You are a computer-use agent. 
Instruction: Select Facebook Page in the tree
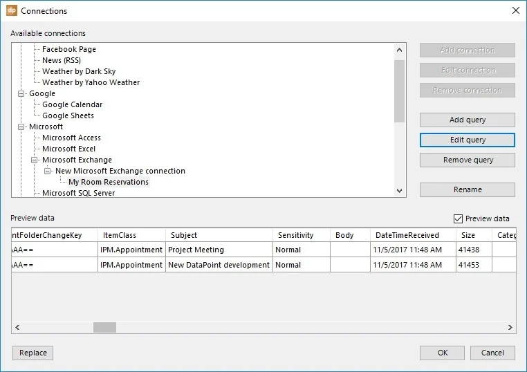coord(69,49)
